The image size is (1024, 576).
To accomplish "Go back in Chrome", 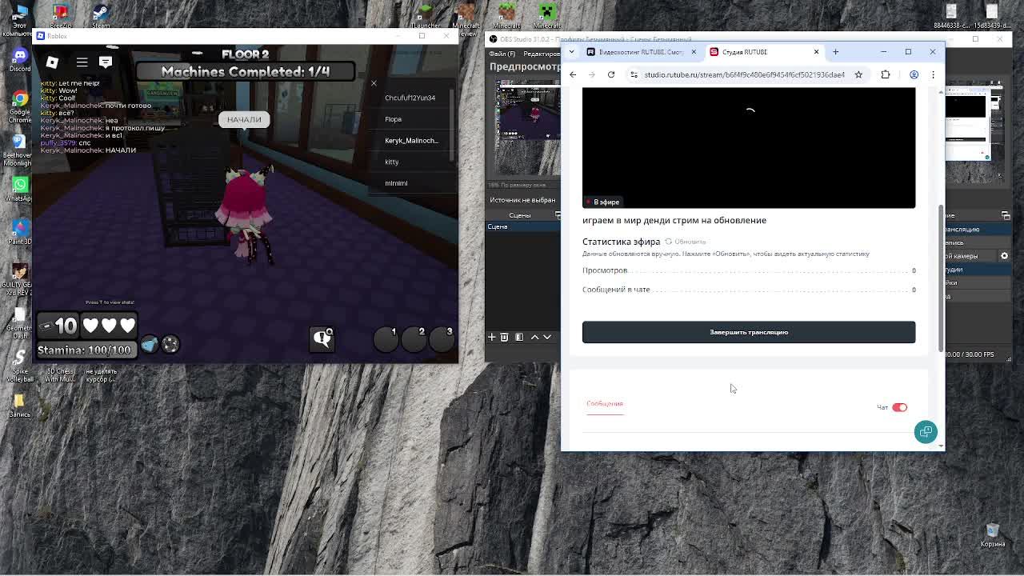I will tap(573, 74).
